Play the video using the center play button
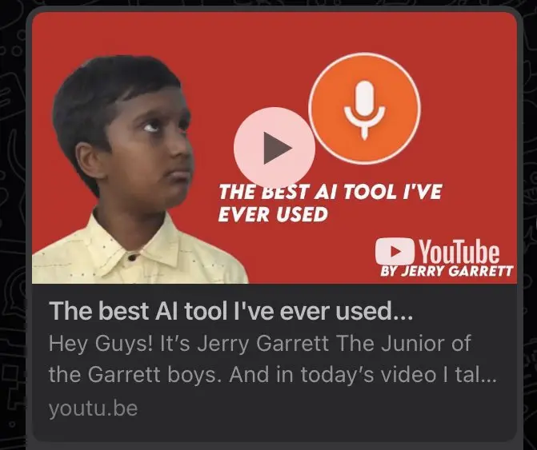 pos(275,148)
